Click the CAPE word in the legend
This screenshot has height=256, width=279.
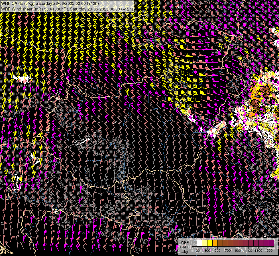point(185,247)
